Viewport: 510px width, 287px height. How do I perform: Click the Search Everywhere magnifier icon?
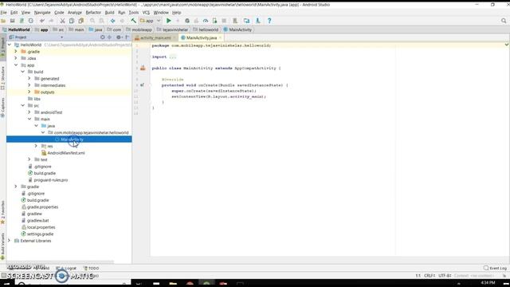point(504,21)
